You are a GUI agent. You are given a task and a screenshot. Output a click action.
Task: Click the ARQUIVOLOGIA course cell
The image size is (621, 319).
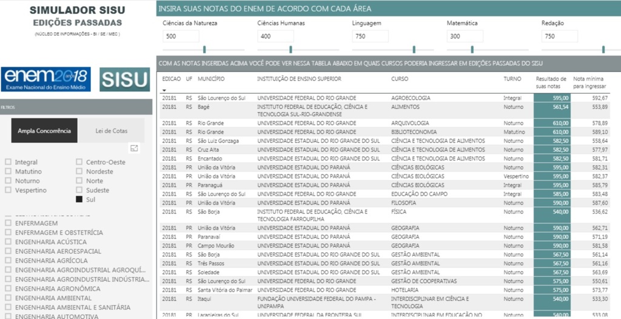[x=410, y=123]
